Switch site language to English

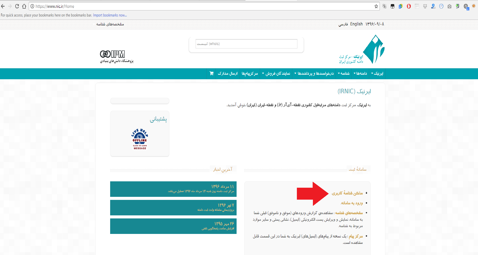(356, 24)
